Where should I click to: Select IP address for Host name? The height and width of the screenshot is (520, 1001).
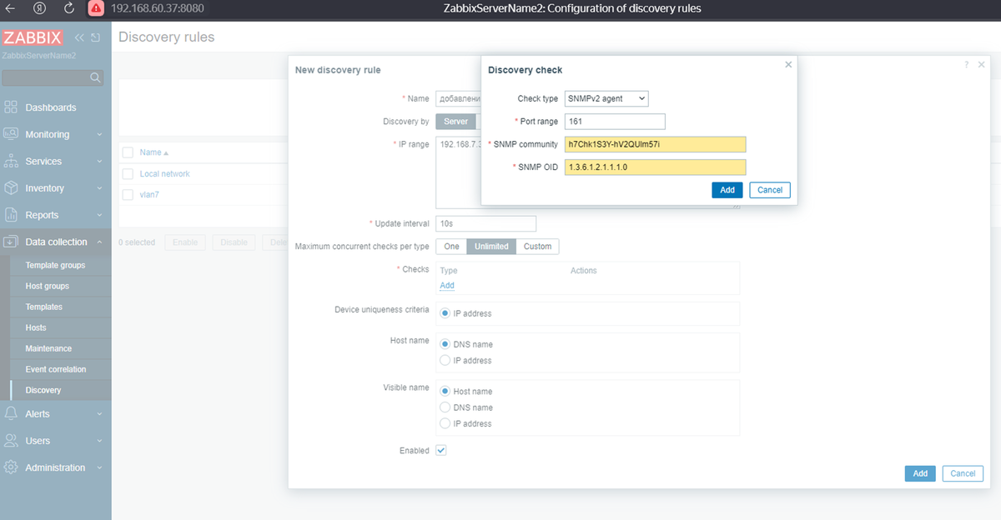coord(445,361)
